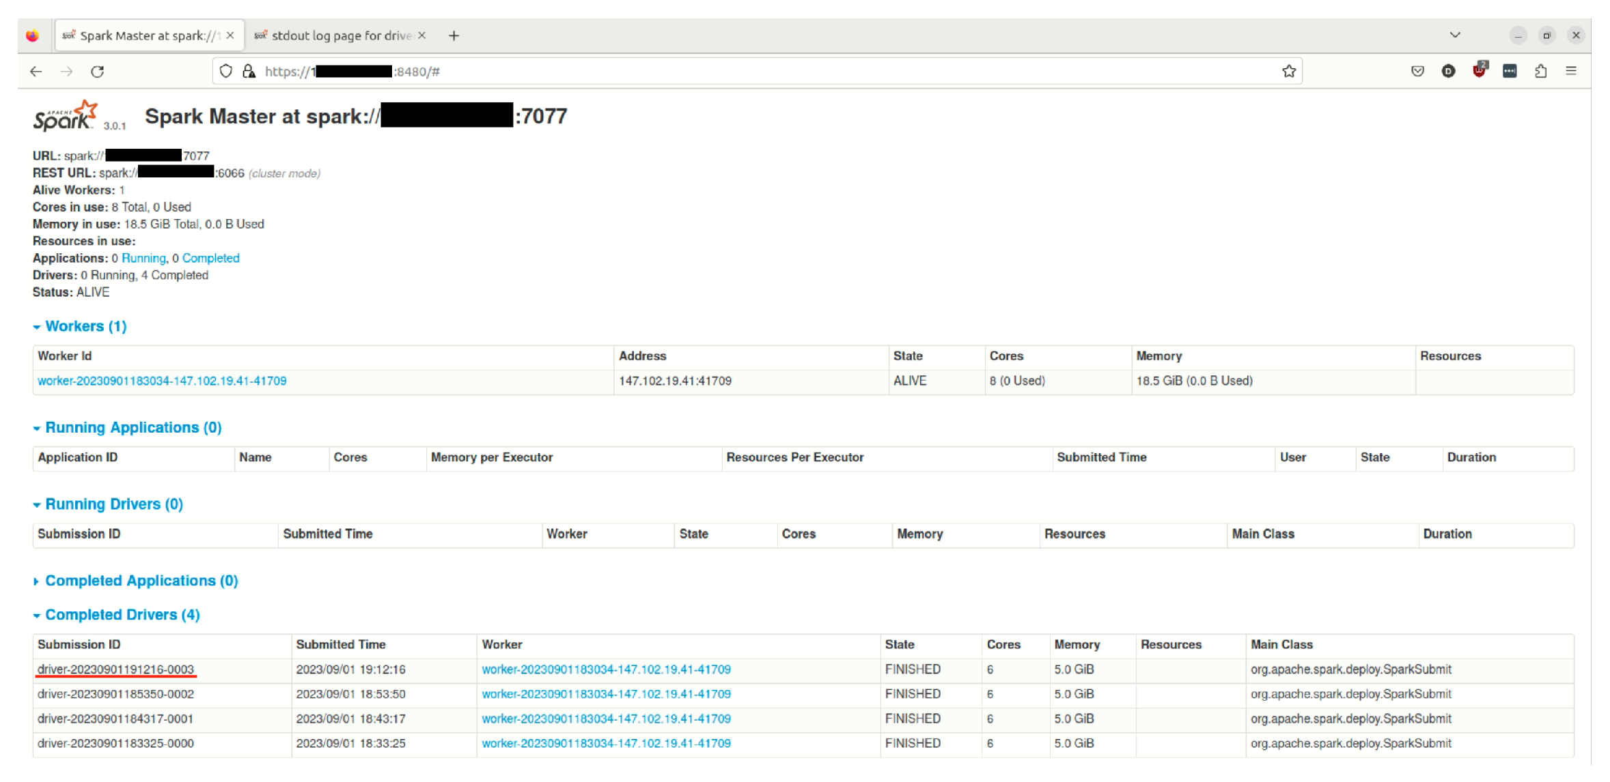Image resolution: width=1610 pixels, height=782 pixels.
Task: Open worker link in the Workers table
Action: pos(162,381)
